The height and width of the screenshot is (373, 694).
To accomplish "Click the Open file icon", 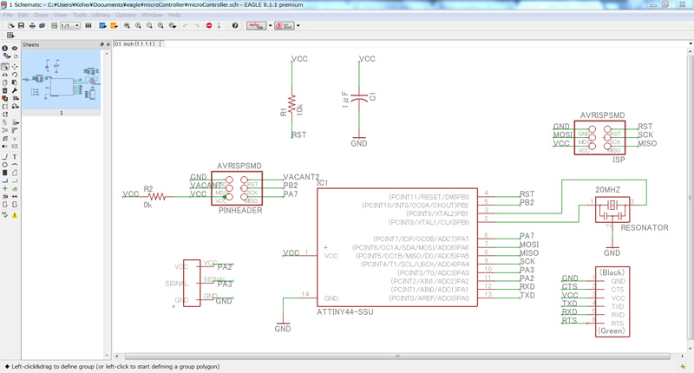I will [11, 26].
